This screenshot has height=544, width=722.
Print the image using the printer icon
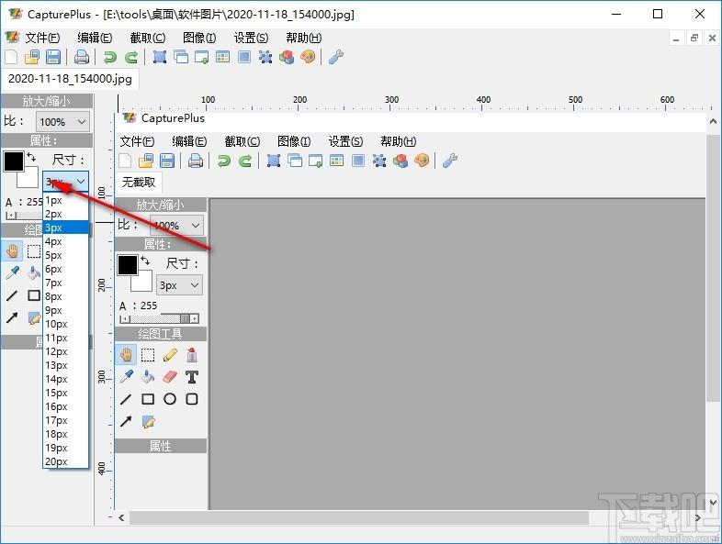(82, 57)
